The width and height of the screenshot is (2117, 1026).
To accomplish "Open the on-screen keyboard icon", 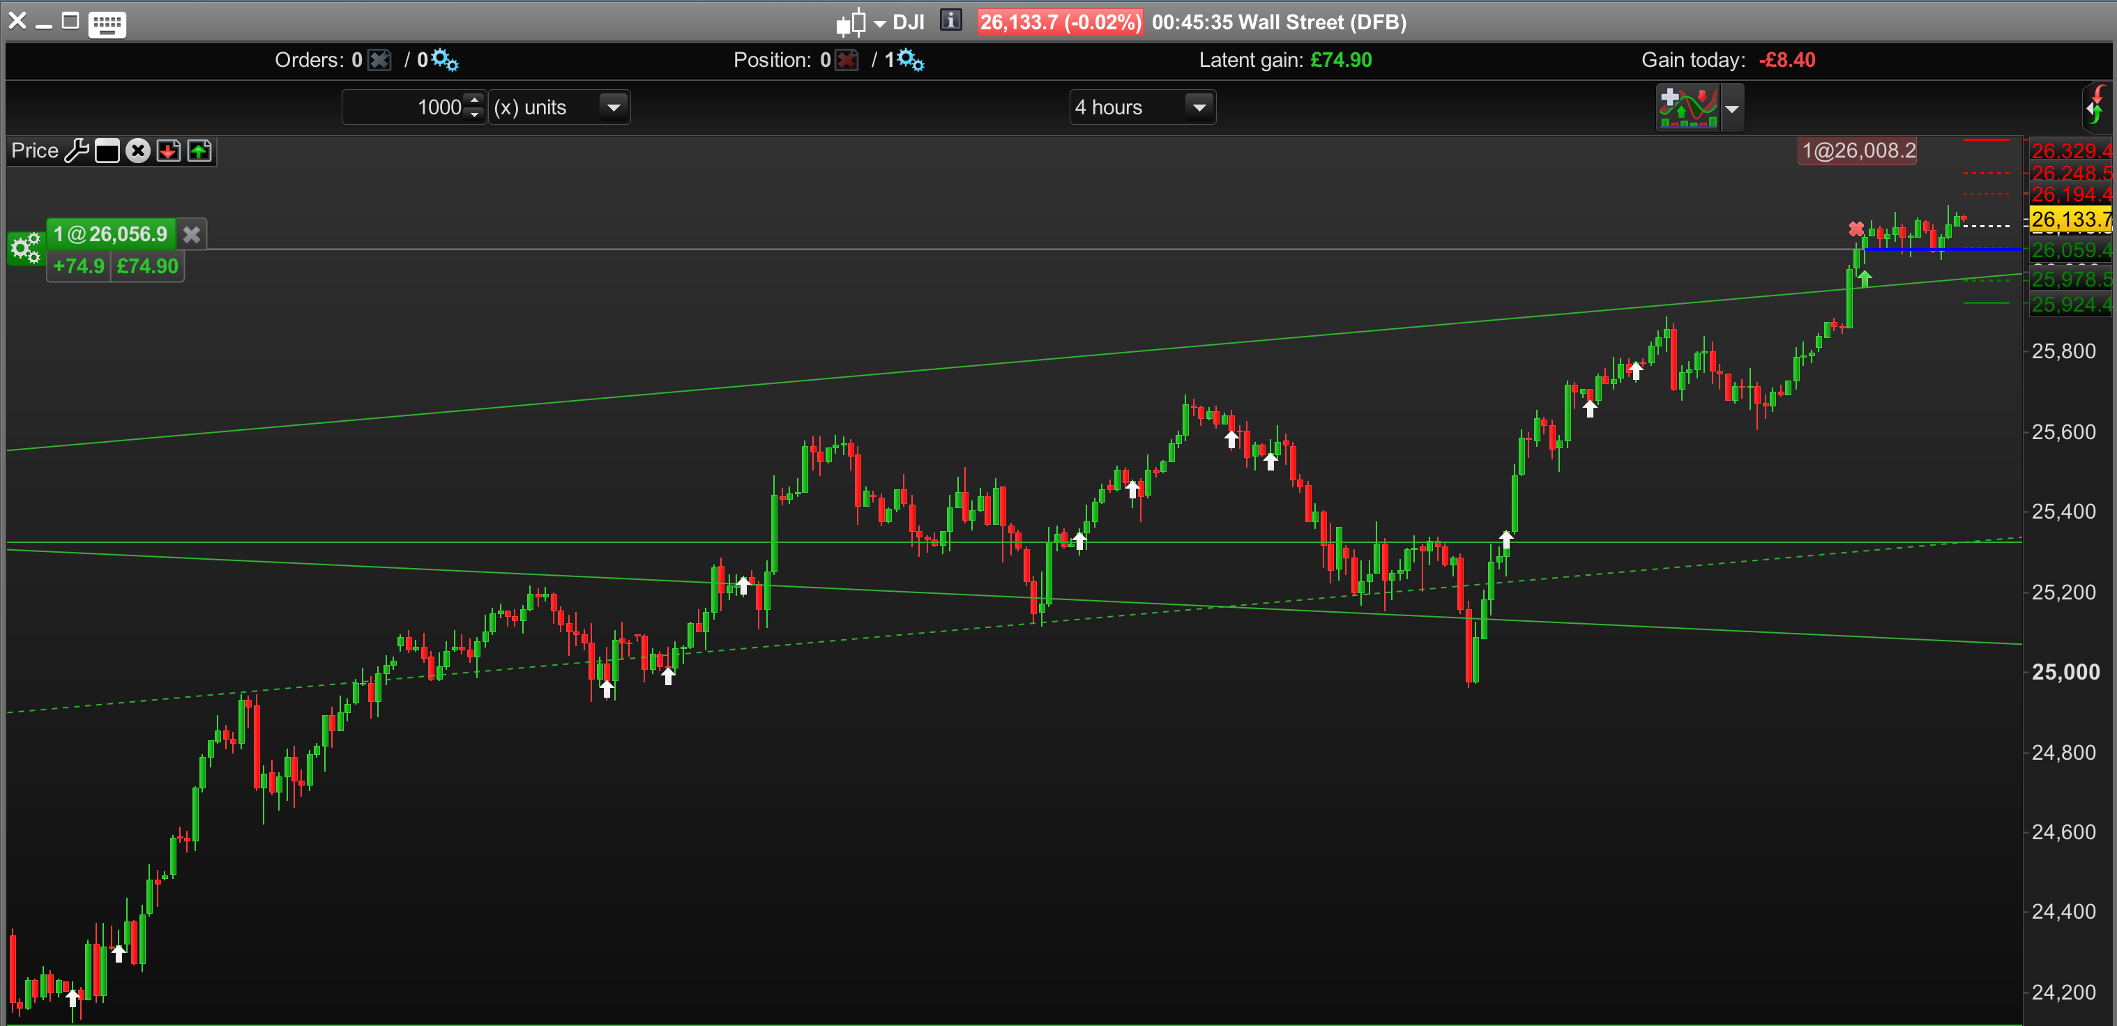I will pos(107,24).
